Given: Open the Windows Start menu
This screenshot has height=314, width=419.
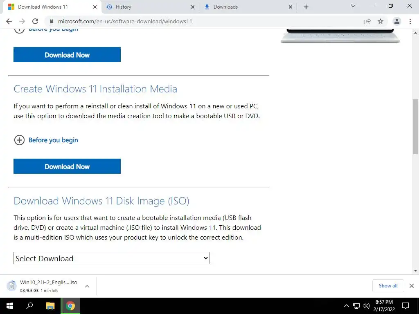Looking at the screenshot, I should coord(10,306).
